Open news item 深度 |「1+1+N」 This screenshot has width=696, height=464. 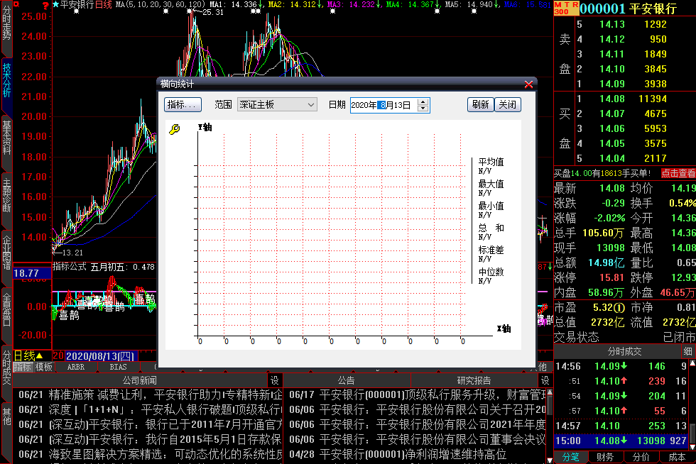(150, 409)
